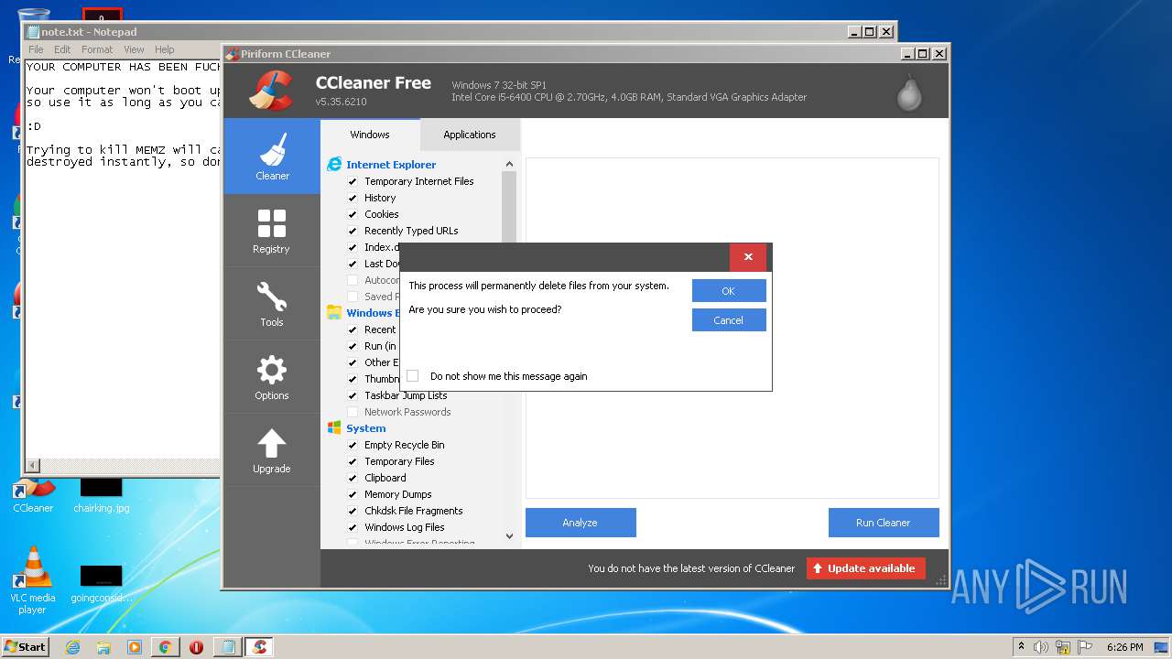Launch Internet Explorer from taskbar
Image resolution: width=1172 pixels, height=659 pixels.
pos(72,647)
